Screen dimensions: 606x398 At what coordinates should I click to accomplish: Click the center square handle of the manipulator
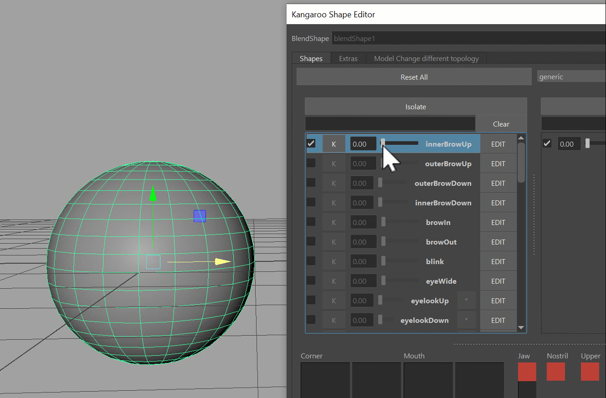tap(153, 262)
